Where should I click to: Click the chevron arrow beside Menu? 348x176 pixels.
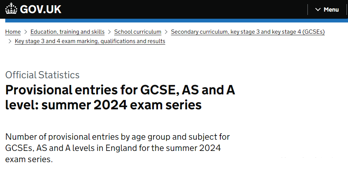[318, 9]
